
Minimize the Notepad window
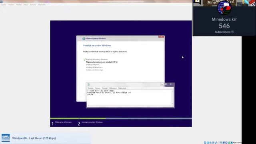pos(162,84)
